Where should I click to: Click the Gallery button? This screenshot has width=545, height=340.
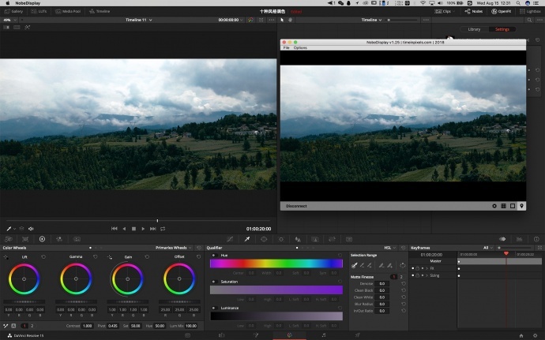click(13, 11)
